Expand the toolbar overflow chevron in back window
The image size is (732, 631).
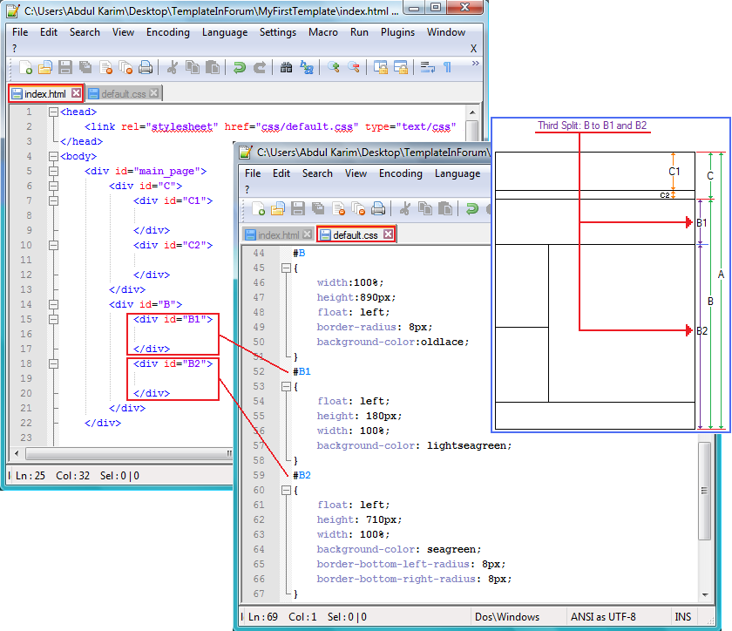(x=475, y=64)
